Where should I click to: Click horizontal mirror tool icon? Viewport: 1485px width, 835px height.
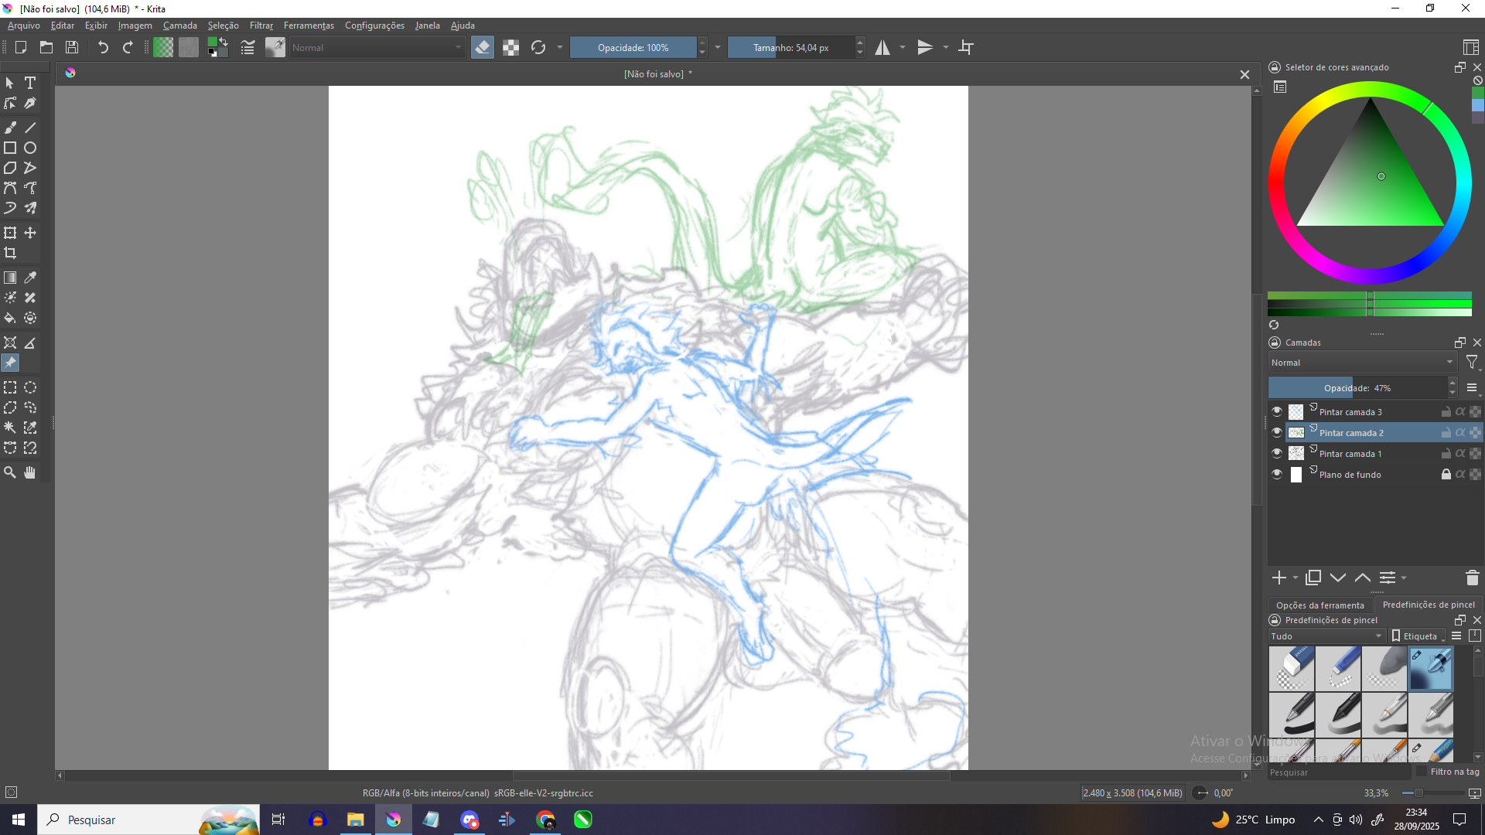[x=882, y=48]
